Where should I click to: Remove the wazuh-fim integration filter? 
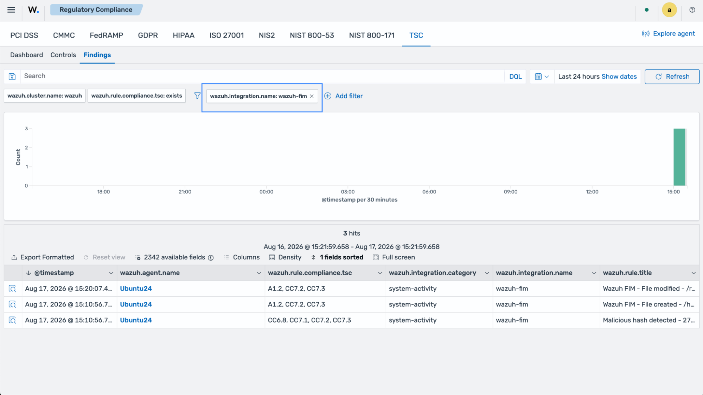[x=312, y=96]
